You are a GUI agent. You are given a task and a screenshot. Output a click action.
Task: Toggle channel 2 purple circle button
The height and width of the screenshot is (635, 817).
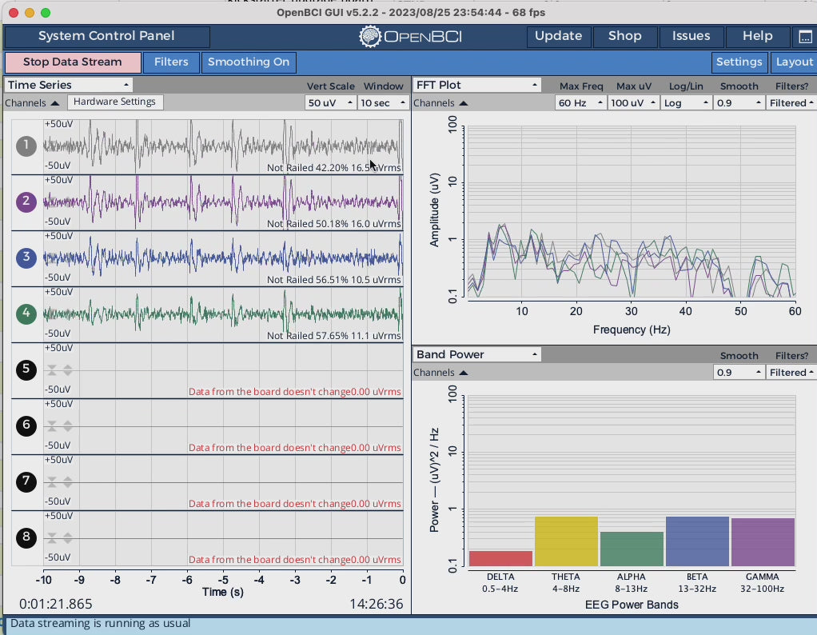tap(26, 202)
